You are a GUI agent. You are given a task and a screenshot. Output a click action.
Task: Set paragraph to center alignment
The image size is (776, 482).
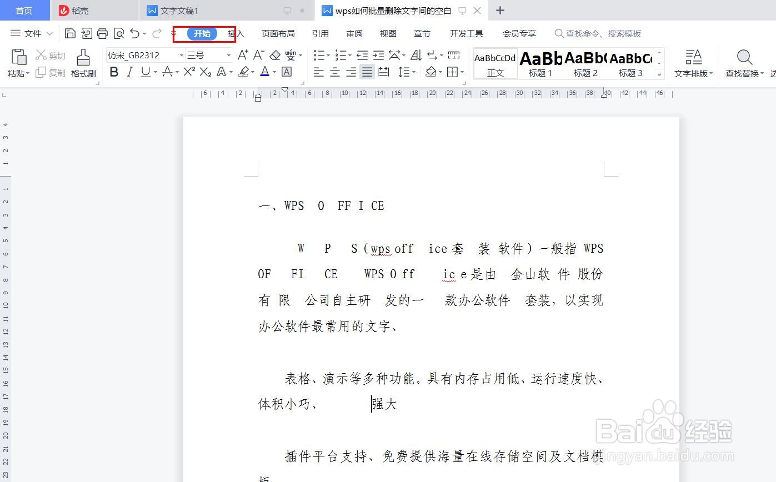pyautogui.click(x=335, y=72)
